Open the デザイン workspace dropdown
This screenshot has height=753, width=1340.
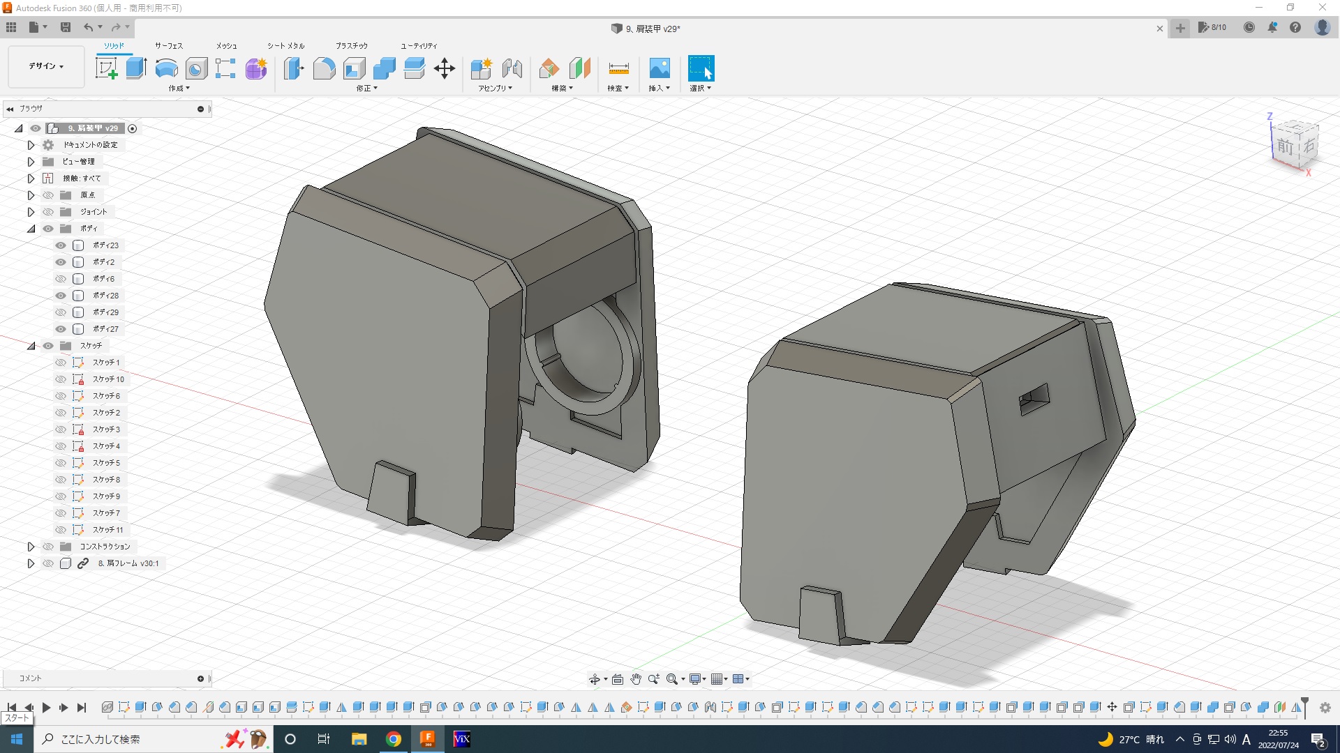click(46, 66)
